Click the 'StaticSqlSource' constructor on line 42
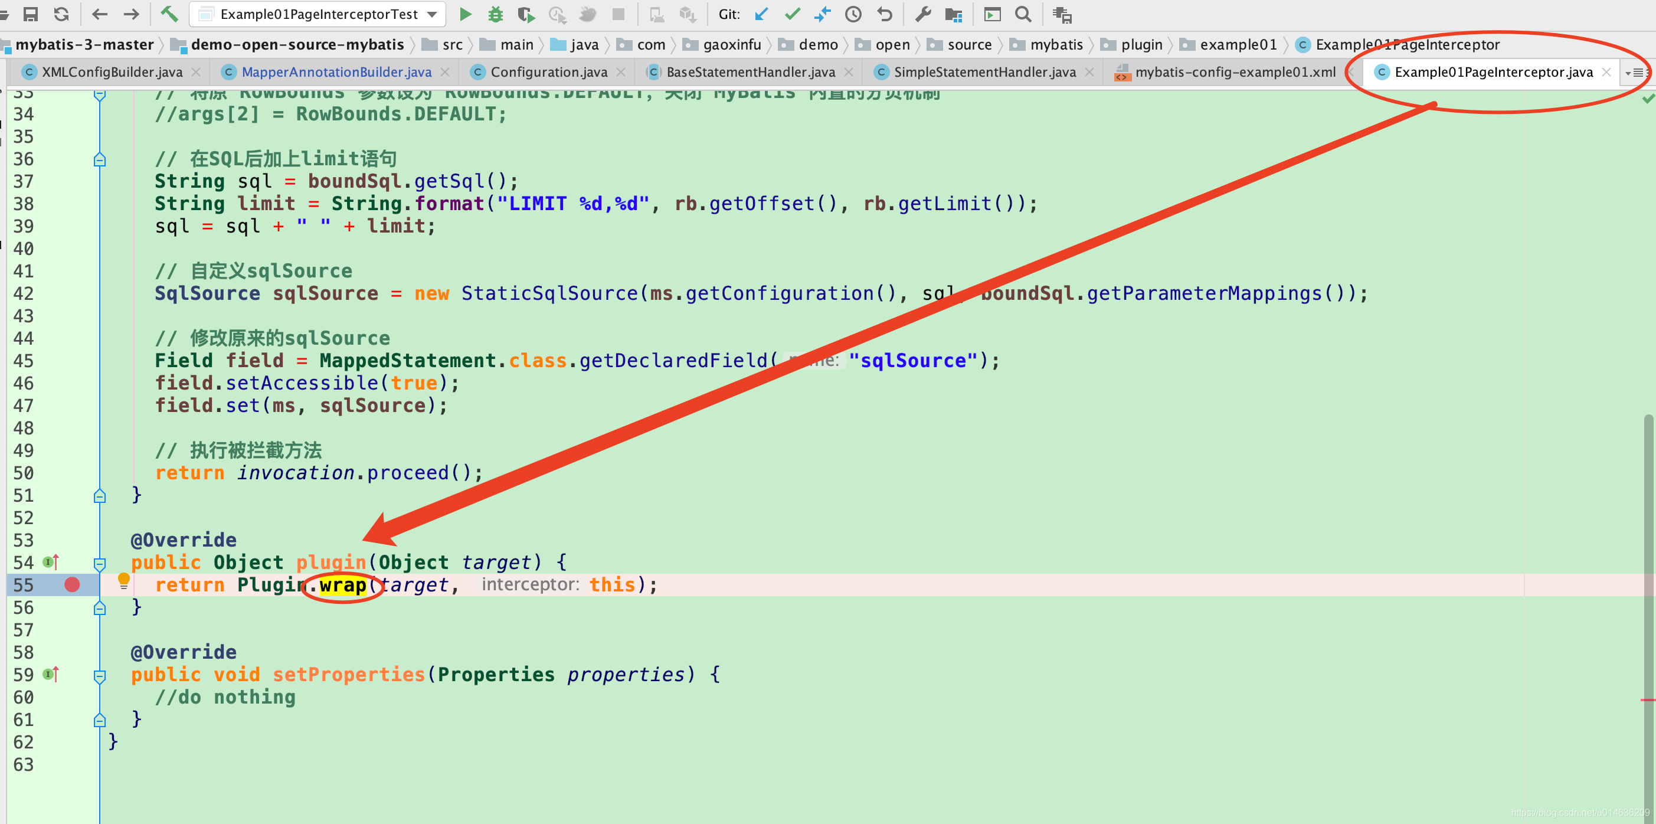1656x824 pixels. point(549,293)
